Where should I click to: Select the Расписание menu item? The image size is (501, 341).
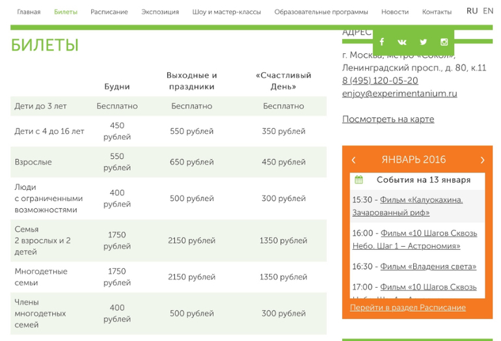click(x=109, y=12)
